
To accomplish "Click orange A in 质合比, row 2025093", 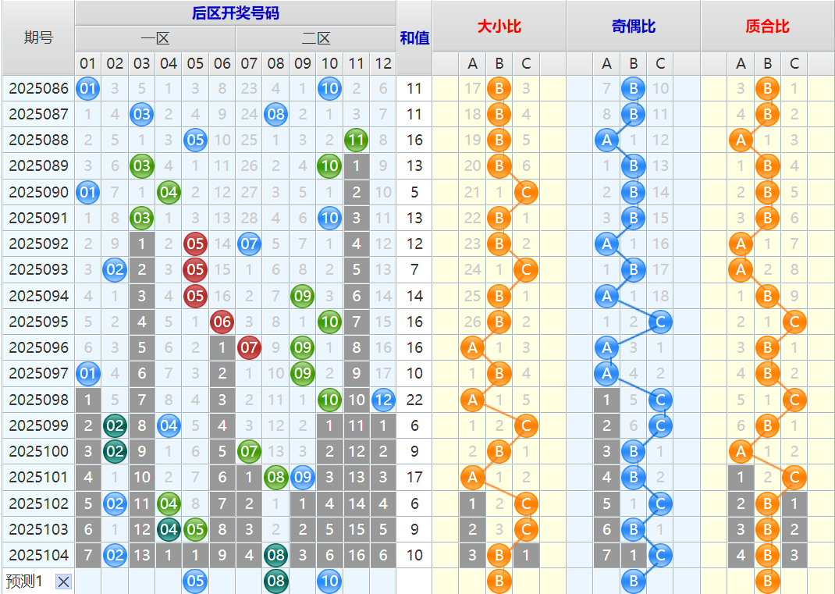I will [x=741, y=269].
